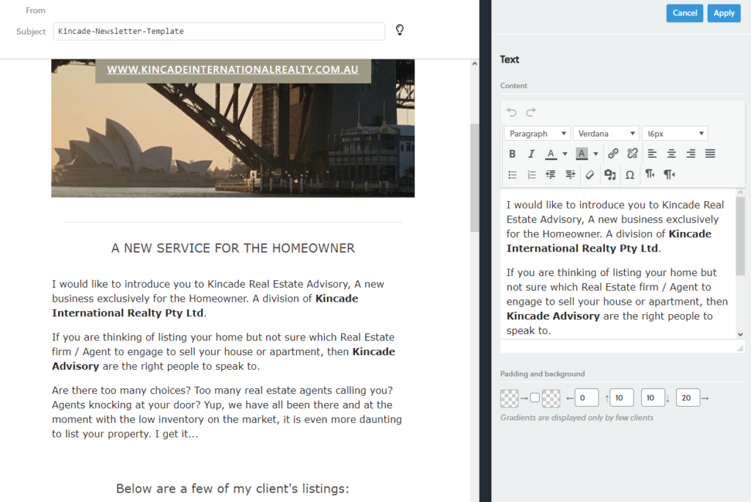
Task: Cancel the text edits
Action: [x=684, y=13]
